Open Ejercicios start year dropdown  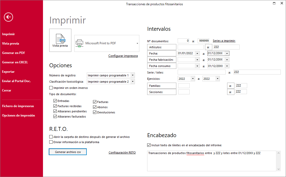click(x=193, y=79)
